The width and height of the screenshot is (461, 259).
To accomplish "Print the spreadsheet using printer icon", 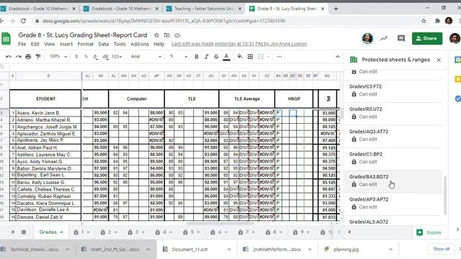I will [x=28, y=56].
